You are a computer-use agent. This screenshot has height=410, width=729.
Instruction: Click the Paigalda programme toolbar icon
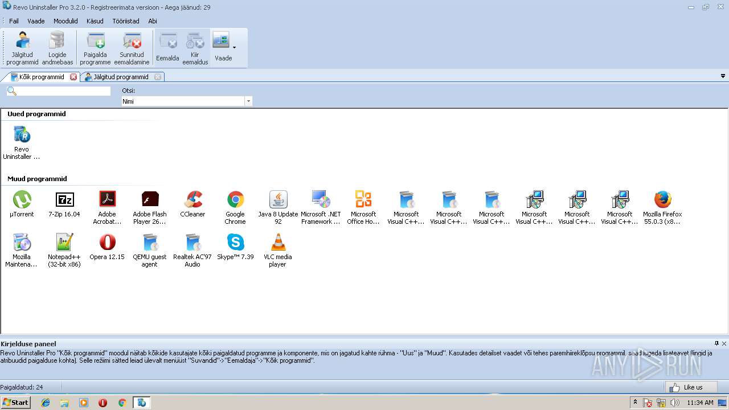(x=95, y=48)
